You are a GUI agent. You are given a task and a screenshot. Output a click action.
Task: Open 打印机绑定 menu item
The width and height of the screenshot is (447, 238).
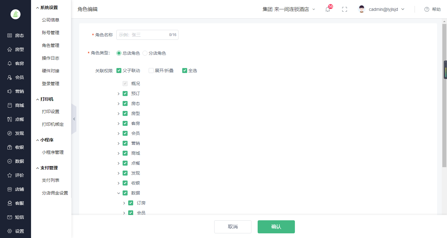point(53,124)
